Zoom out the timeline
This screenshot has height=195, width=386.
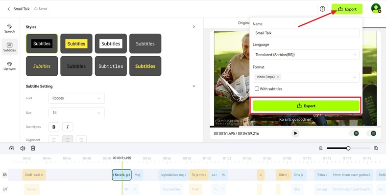point(320,148)
